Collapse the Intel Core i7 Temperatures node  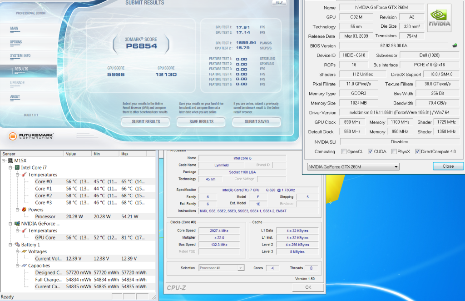tap(18, 175)
